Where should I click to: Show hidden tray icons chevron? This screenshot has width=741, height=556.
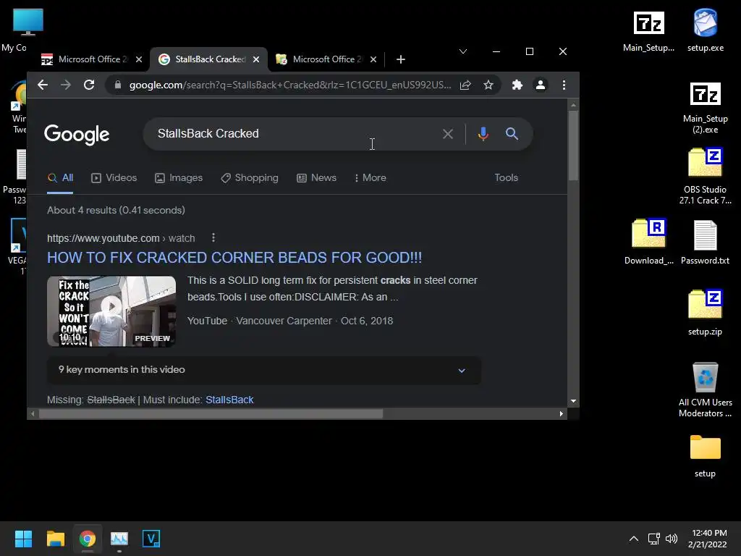tap(634, 539)
